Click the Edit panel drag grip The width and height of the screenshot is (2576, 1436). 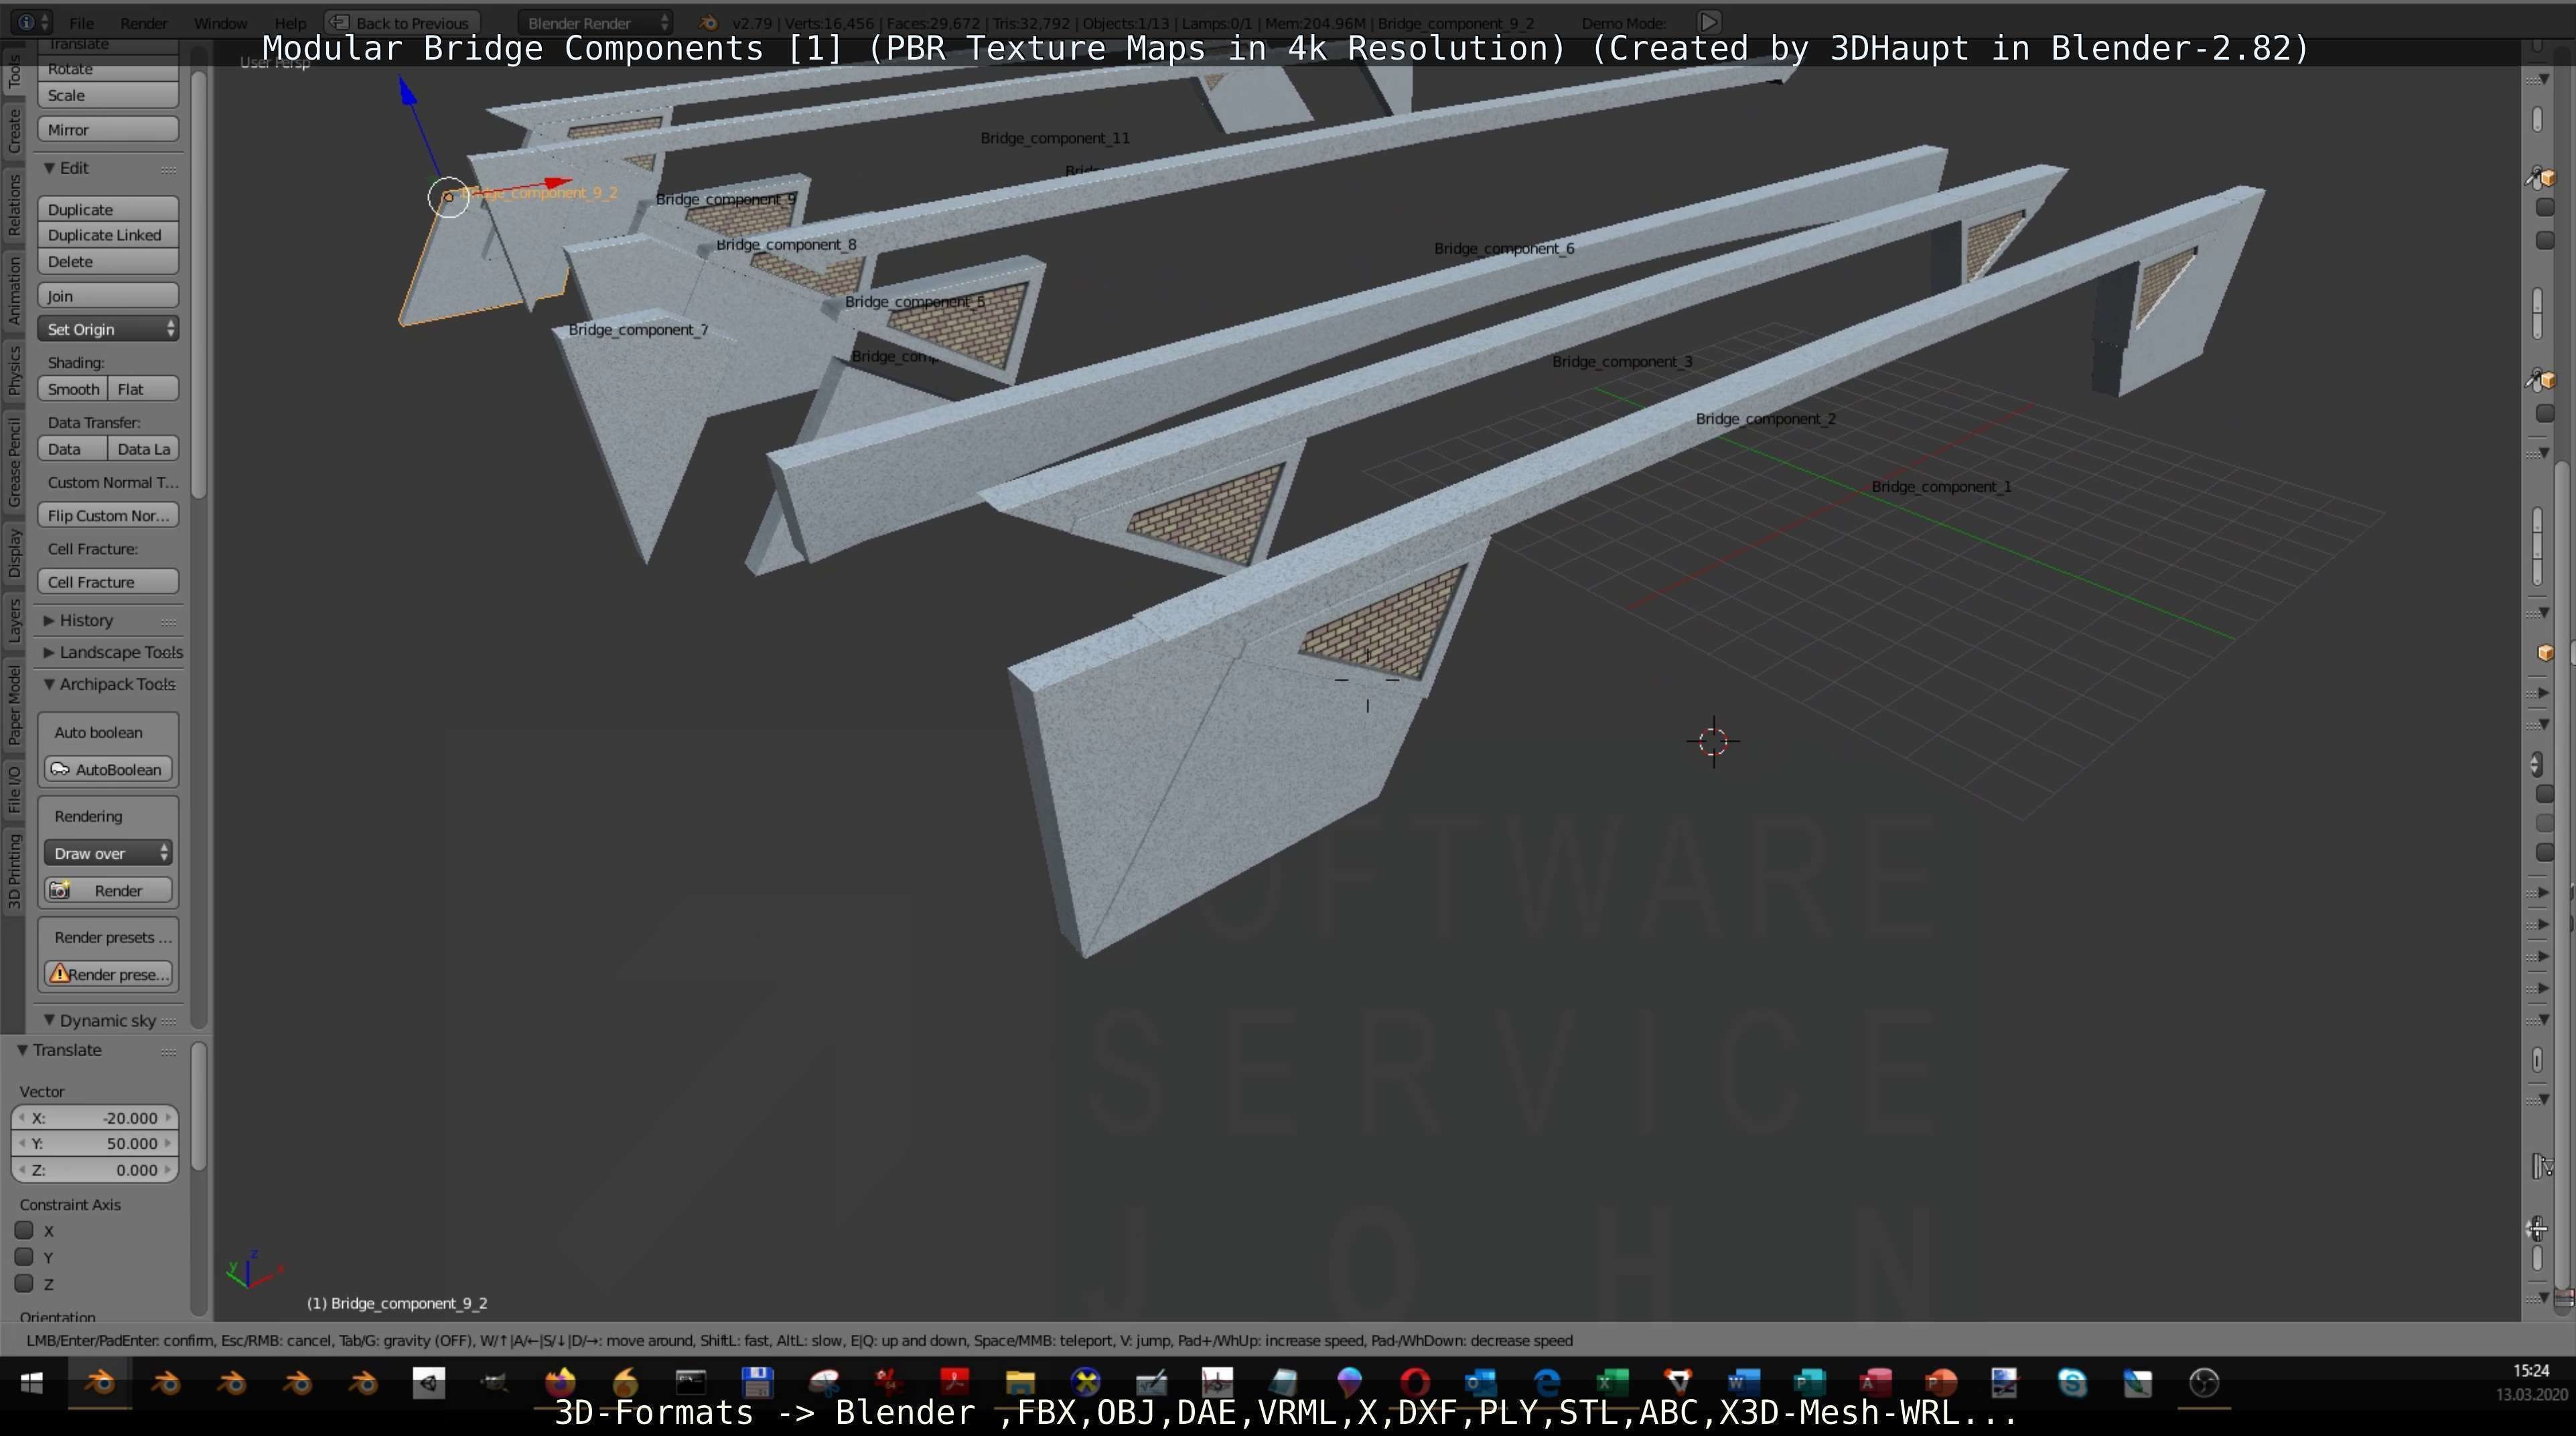[x=169, y=169]
